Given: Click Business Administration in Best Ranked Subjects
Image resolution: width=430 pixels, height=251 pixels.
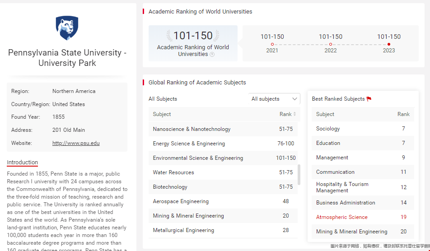Looking at the screenshot, I should click(x=346, y=203).
